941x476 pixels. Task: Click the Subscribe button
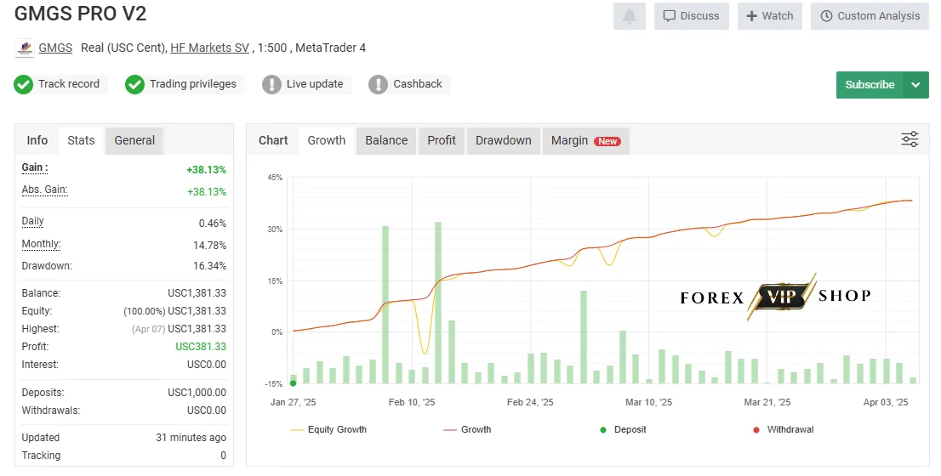point(870,84)
